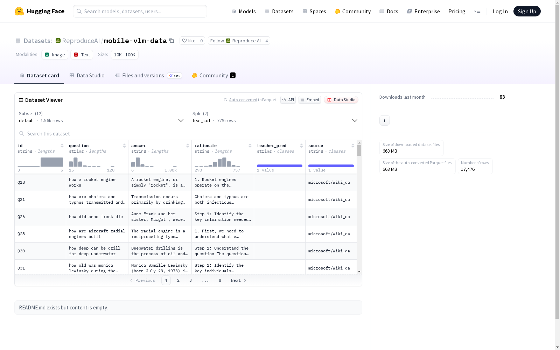Select the cell 'how did anne frank die'
This screenshot has width=560, height=350.
coord(97,217)
